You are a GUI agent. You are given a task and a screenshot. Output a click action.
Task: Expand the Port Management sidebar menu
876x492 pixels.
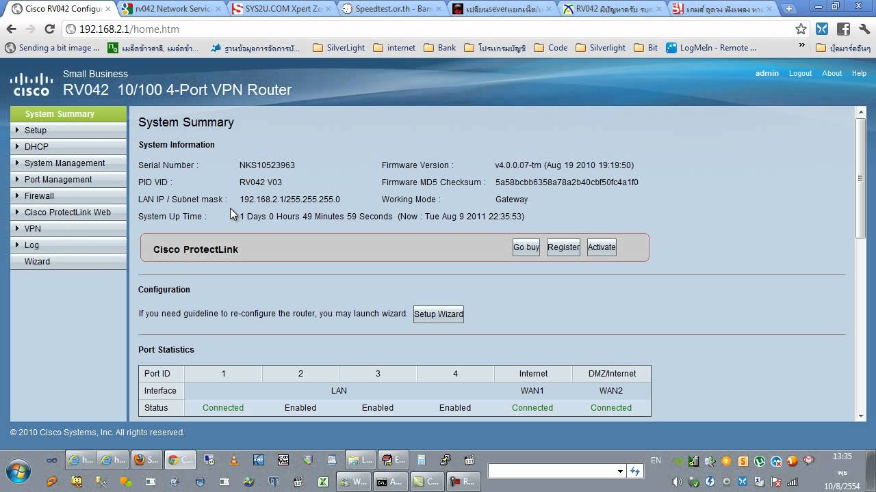(68, 179)
